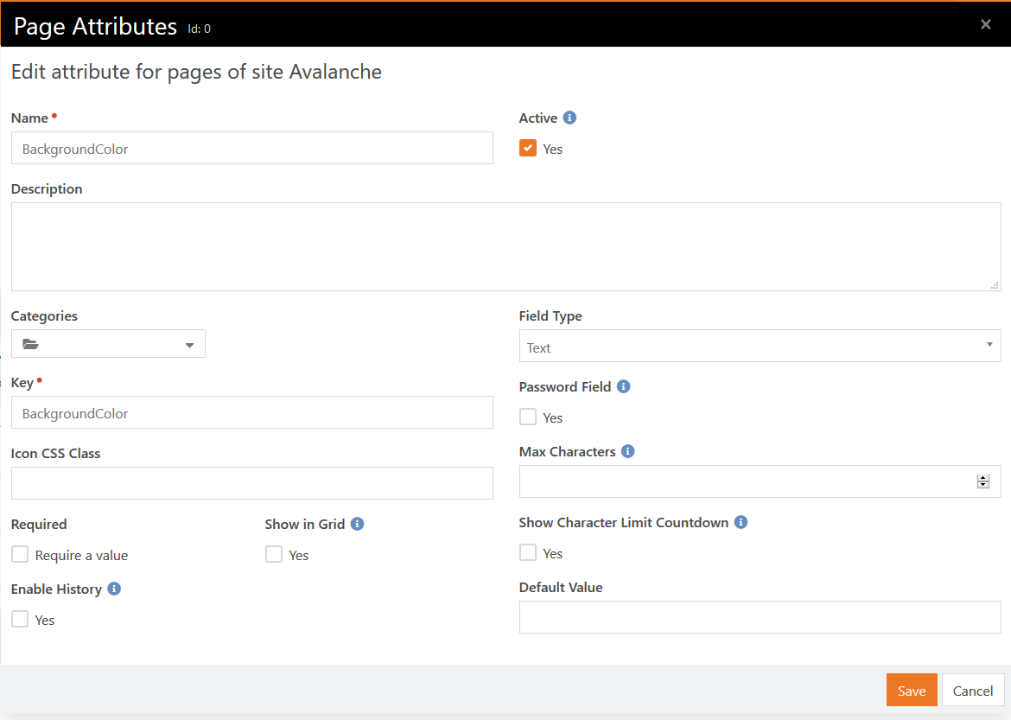This screenshot has width=1011, height=720.
Task: Click the Max Characters spinner arrows
Action: pyautogui.click(x=983, y=481)
